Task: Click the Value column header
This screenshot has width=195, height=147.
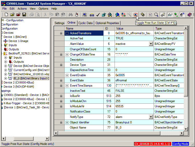Action: [134, 29]
